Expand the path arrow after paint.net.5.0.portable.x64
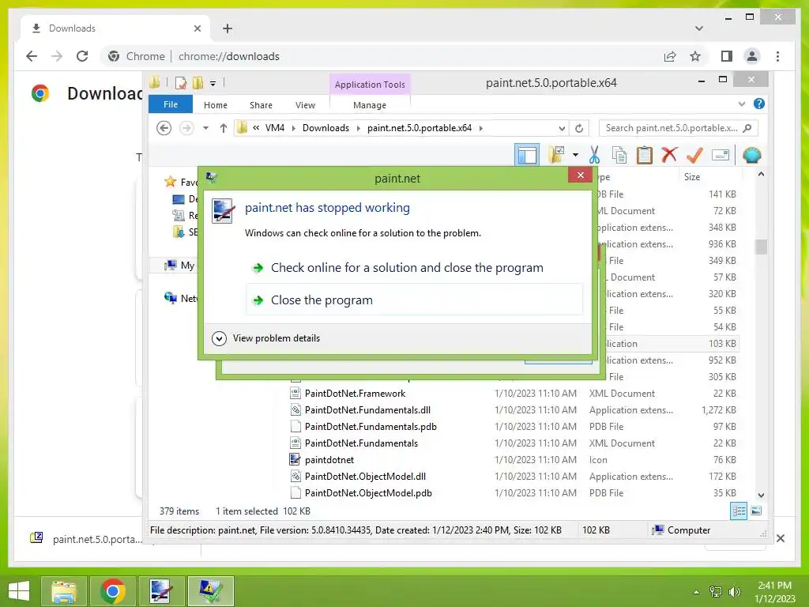 pos(481,128)
